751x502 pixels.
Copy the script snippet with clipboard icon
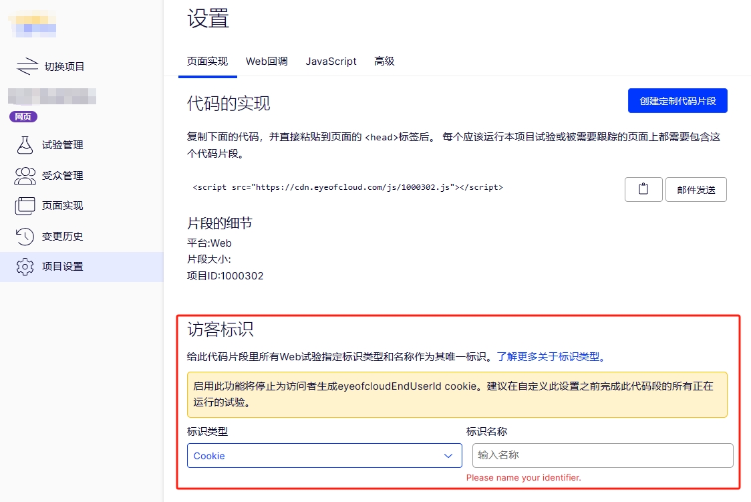[643, 189]
